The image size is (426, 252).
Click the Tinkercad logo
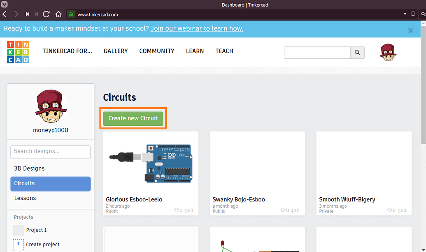(x=18, y=52)
